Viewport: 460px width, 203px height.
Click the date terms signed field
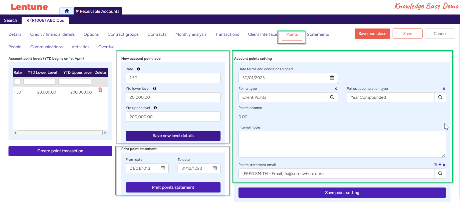pyautogui.click(x=282, y=78)
